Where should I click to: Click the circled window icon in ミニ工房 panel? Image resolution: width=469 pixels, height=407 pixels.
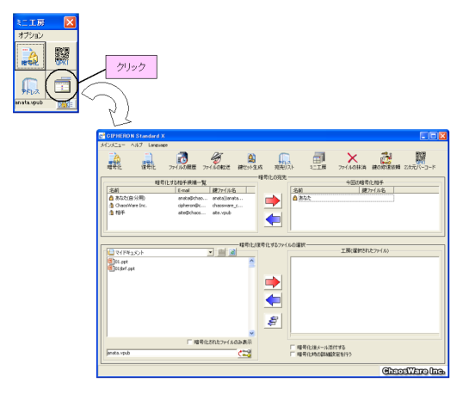coord(62,86)
